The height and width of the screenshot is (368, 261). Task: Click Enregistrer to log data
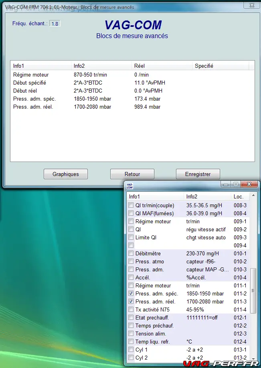coord(198,174)
